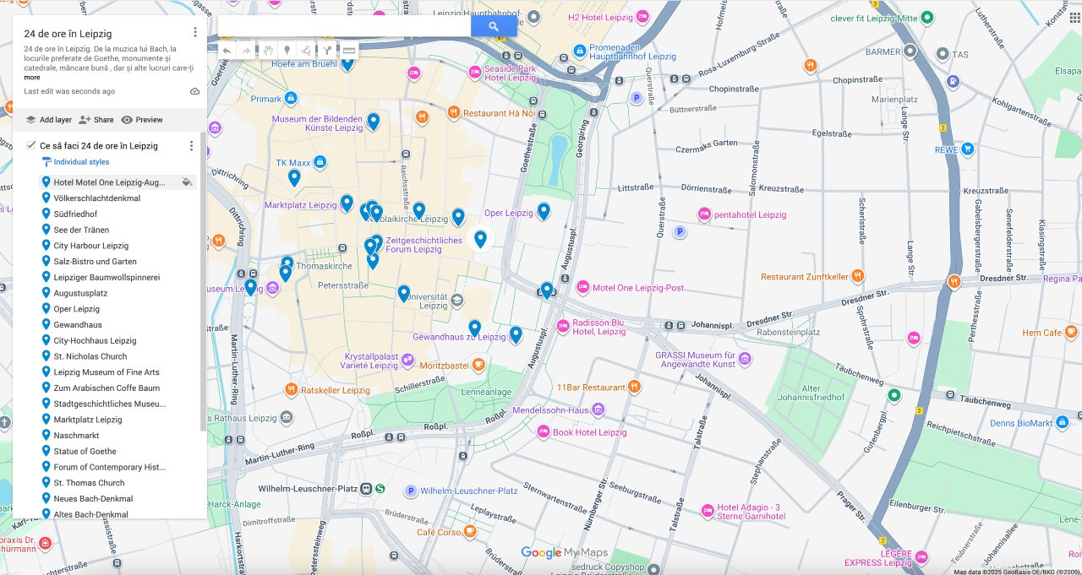
Task: Click the Share button
Action: tap(96, 120)
